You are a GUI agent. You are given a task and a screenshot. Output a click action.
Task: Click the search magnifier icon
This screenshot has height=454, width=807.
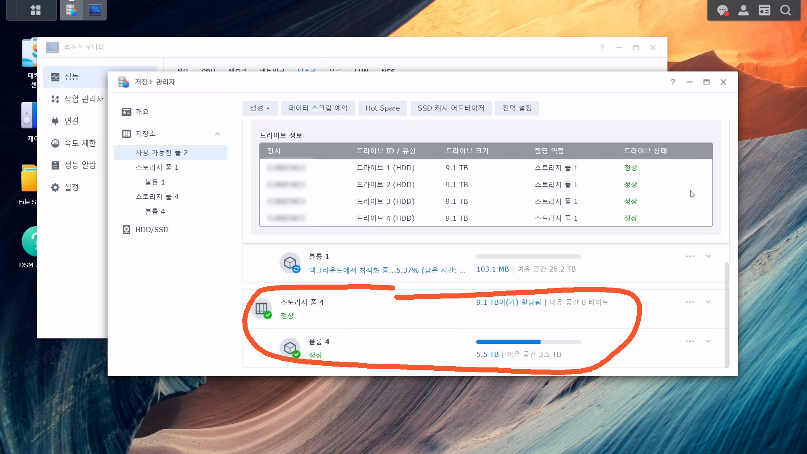pyautogui.click(x=785, y=10)
